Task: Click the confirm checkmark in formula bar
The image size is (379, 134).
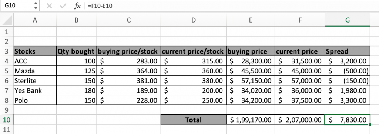Action: pos(63,6)
